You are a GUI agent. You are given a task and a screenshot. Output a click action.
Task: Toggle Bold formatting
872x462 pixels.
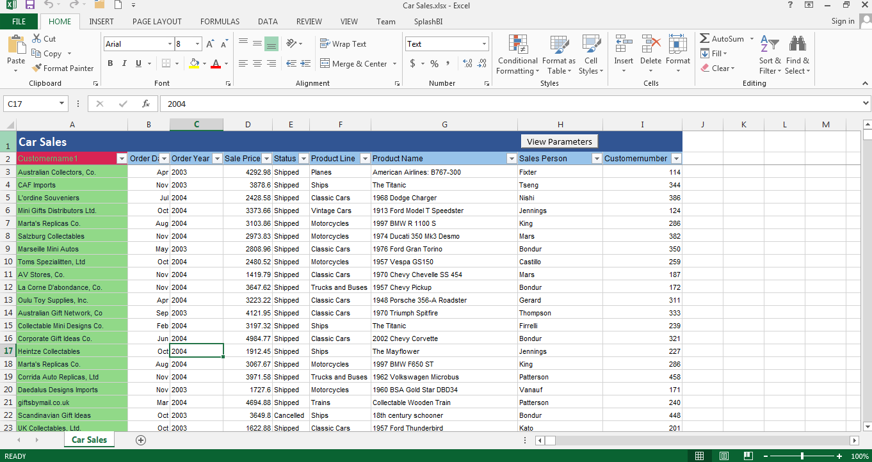pyautogui.click(x=110, y=63)
